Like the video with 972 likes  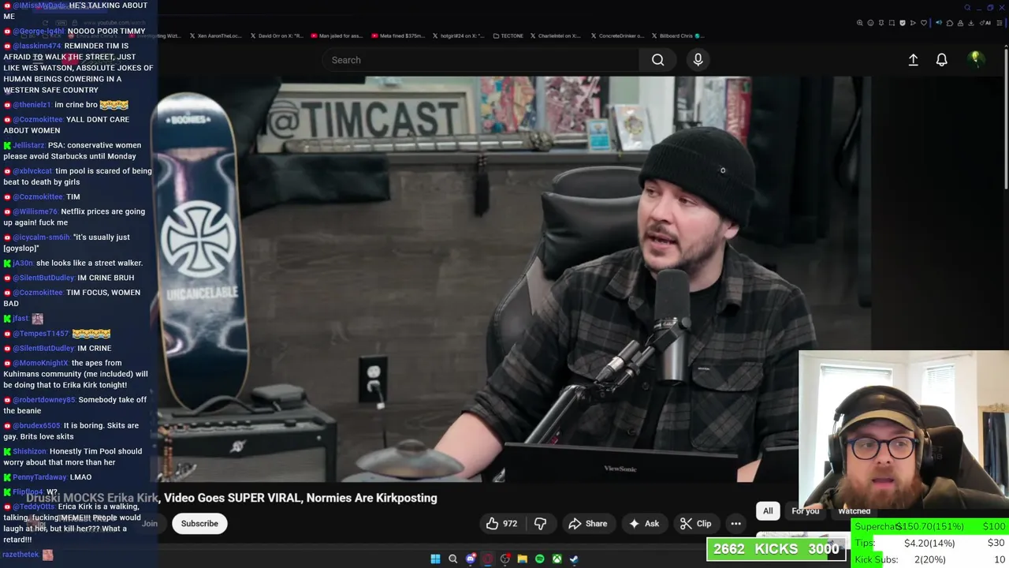coord(501,524)
